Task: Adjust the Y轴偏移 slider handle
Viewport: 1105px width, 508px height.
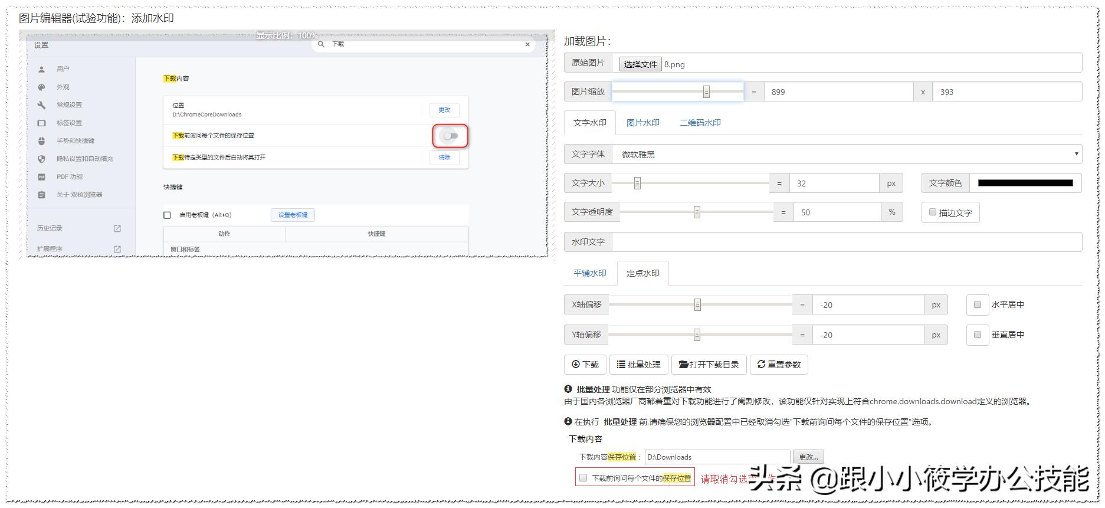Action: point(697,335)
